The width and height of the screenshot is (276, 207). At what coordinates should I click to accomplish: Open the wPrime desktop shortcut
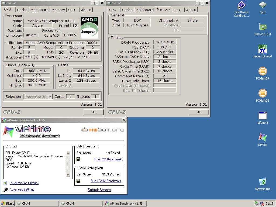point(263,140)
